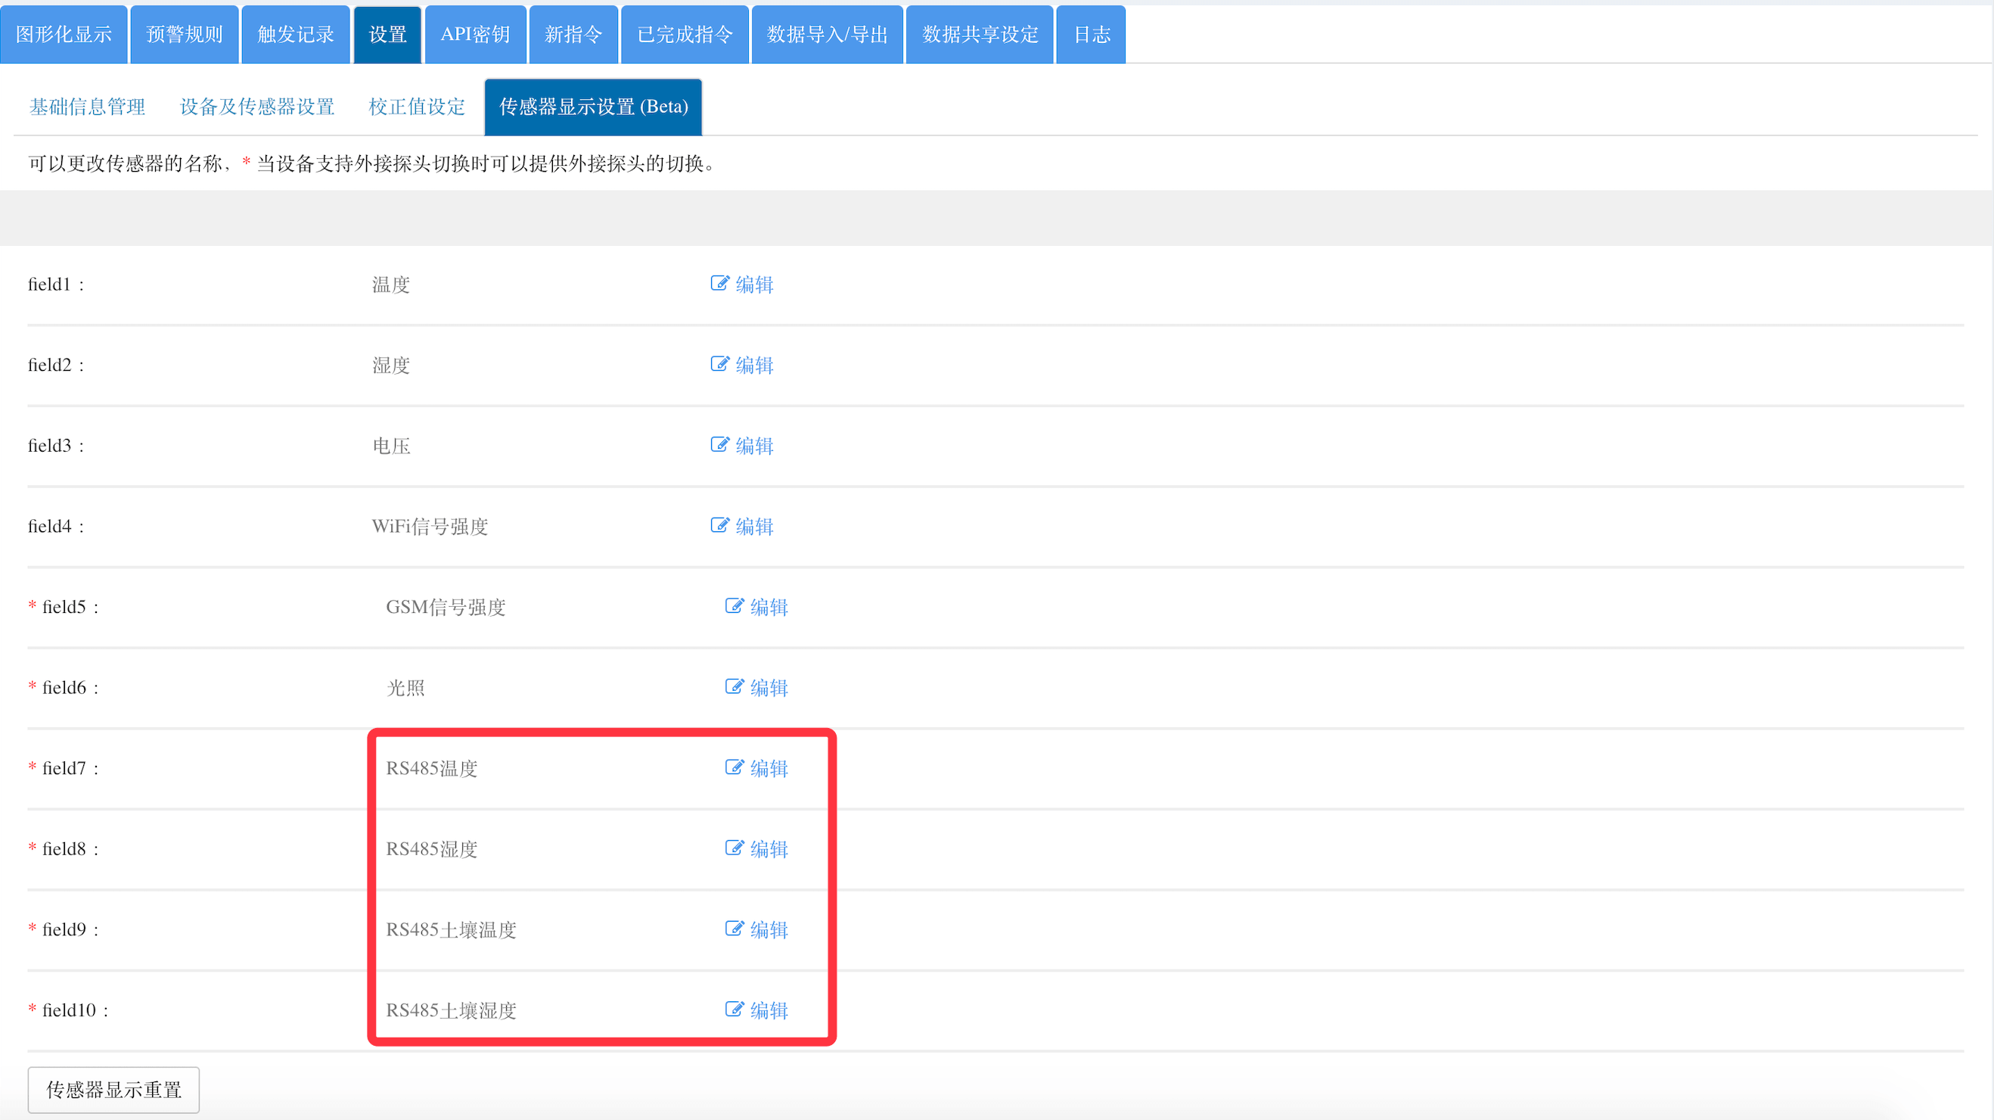
Task: Click 编辑 link for RS485湿度
Action: 769,848
